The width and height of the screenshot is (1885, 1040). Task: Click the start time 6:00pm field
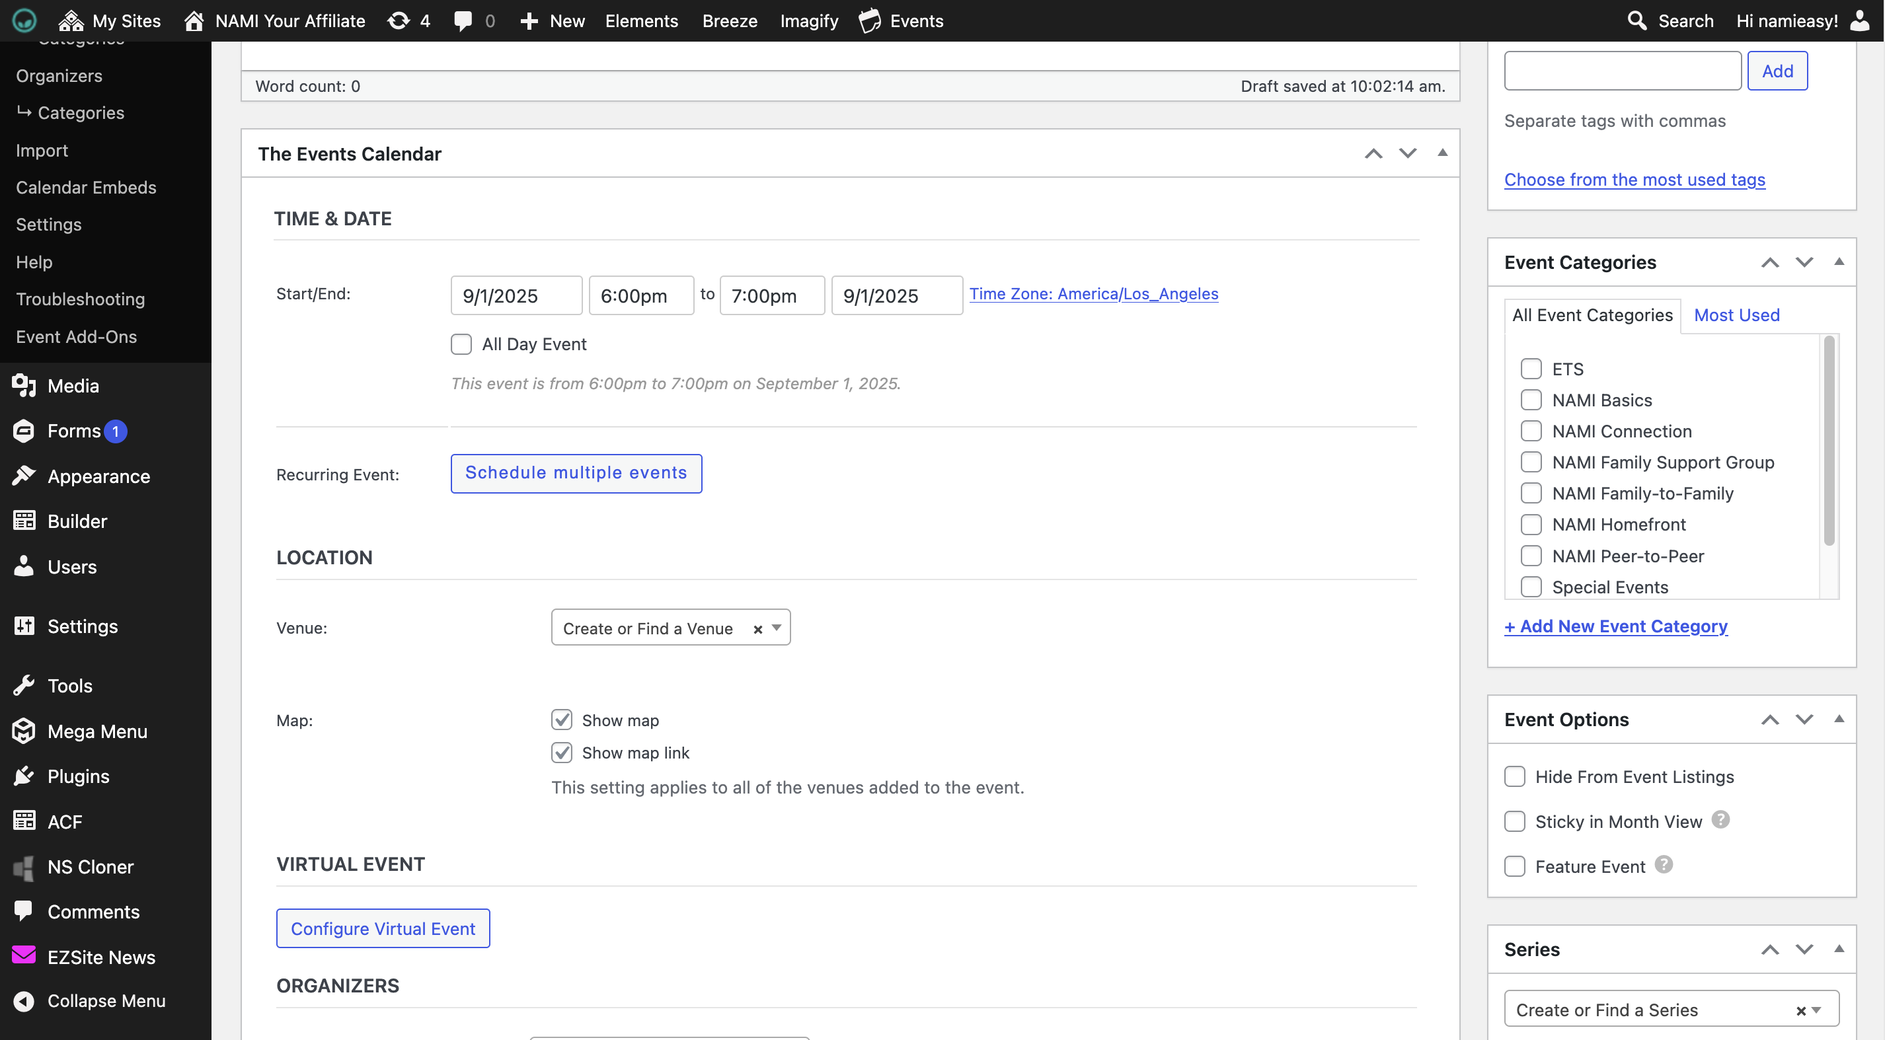point(640,295)
